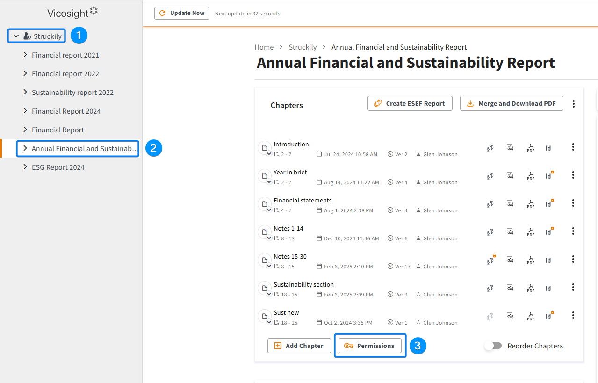Select Annual Financial and Sustainab.. tree item
Viewport: 598px width, 383px height.
point(85,148)
